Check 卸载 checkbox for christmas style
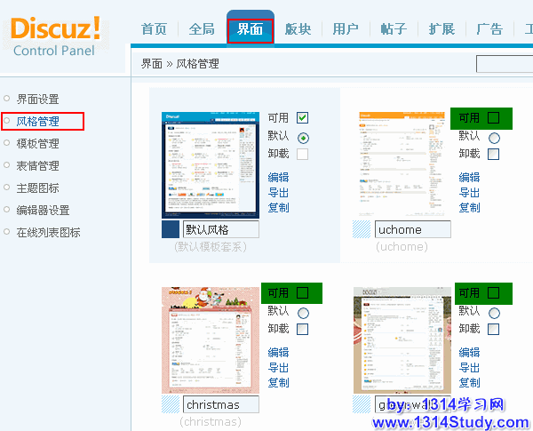The height and width of the screenshot is (431, 533). pos(303,329)
